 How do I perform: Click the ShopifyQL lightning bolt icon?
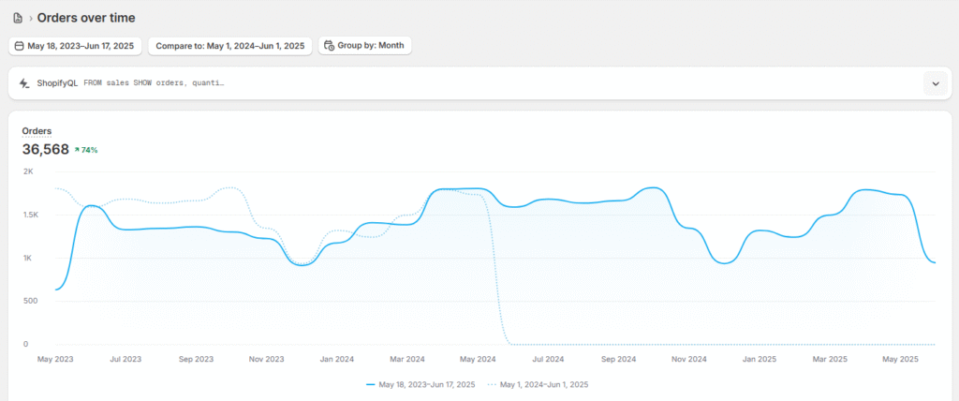tap(23, 83)
